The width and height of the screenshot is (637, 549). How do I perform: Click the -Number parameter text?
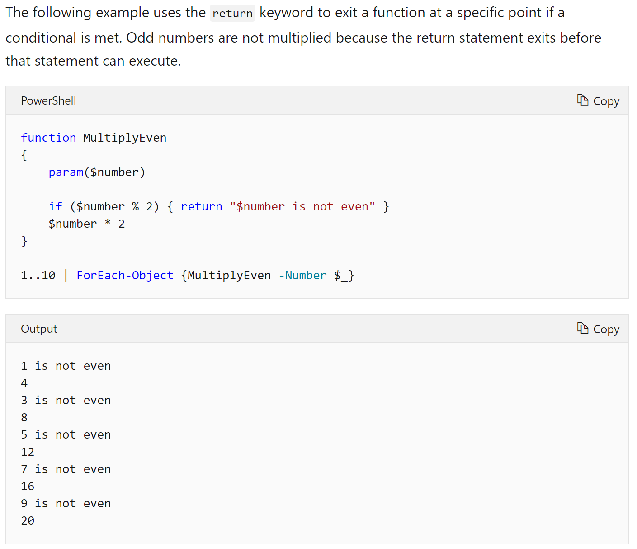pos(302,275)
